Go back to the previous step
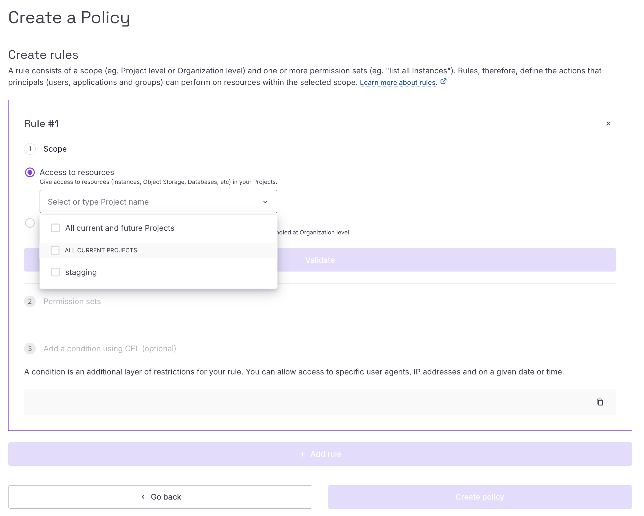 pyautogui.click(x=160, y=497)
